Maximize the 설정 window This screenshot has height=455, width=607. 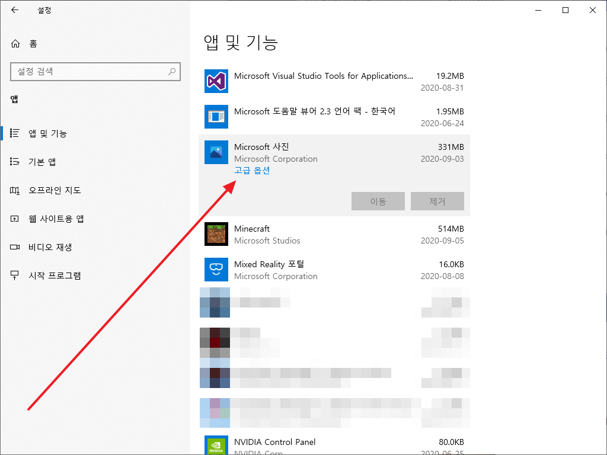point(565,10)
